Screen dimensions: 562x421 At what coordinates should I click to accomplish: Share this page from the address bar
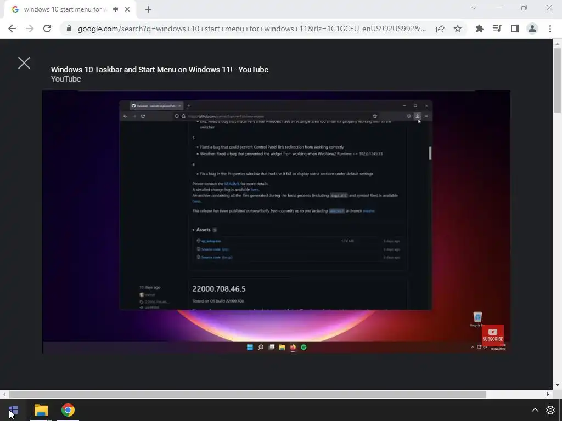pyautogui.click(x=440, y=29)
